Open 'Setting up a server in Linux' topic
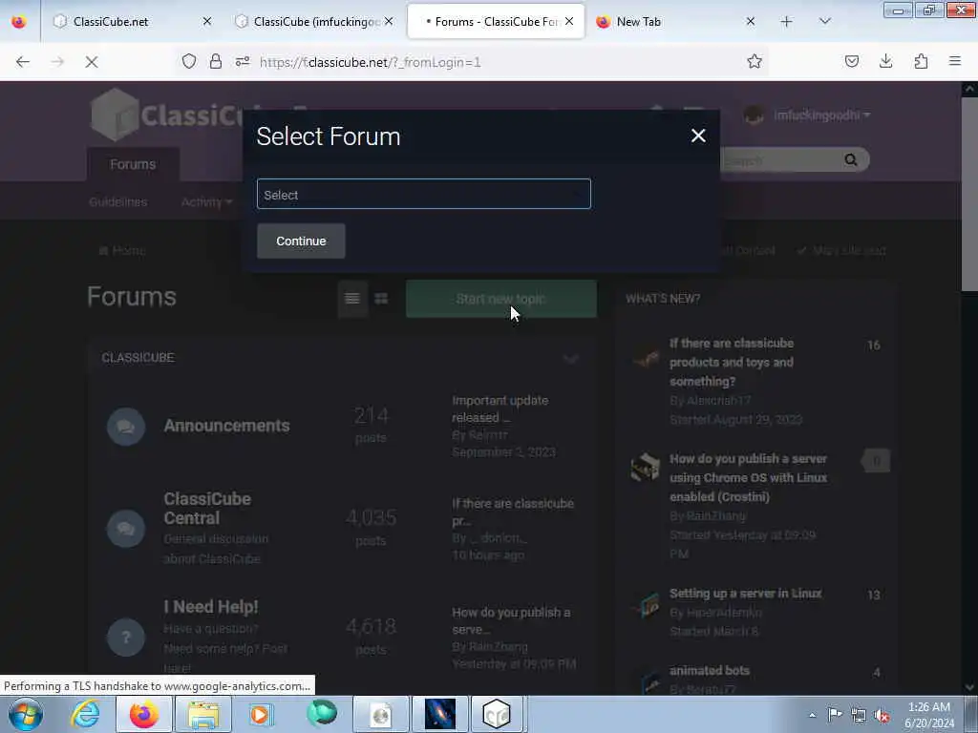The height and width of the screenshot is (733, 978). click(745, 594)
